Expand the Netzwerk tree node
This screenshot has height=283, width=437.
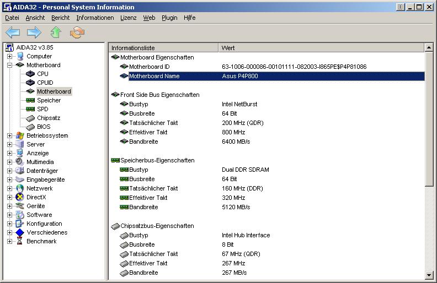(x=10, y=188)
